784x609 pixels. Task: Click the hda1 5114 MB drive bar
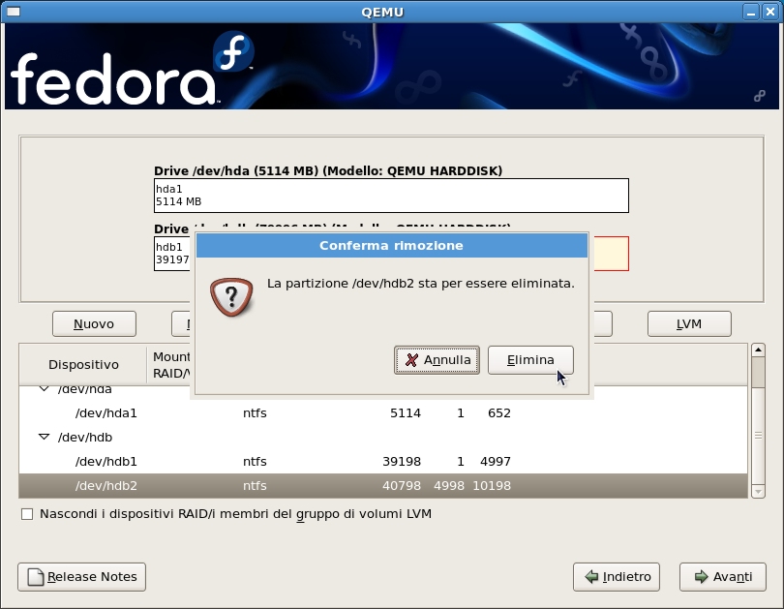(391, 196)
